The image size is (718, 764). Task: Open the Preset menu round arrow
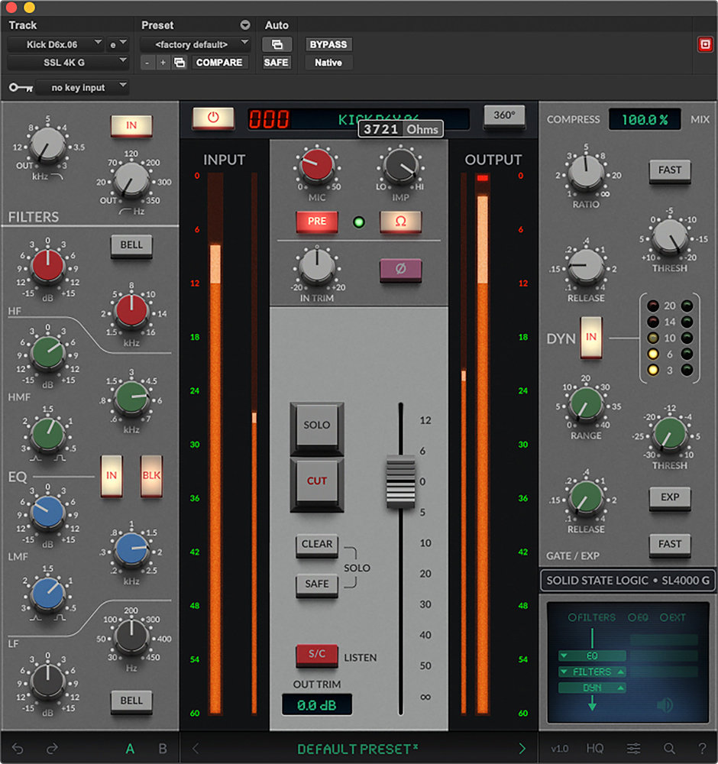(245, 25)
